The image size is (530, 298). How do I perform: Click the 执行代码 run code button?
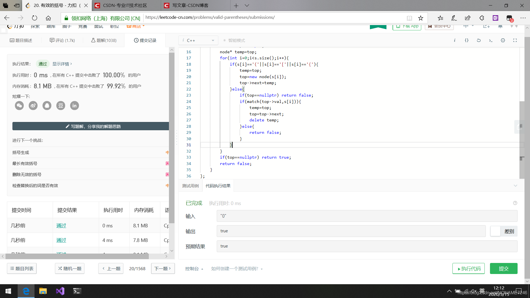[468, 268]
